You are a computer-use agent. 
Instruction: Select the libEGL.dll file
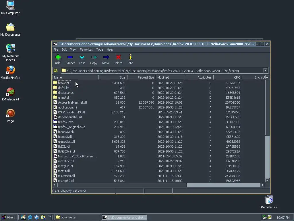click(64, 146)
